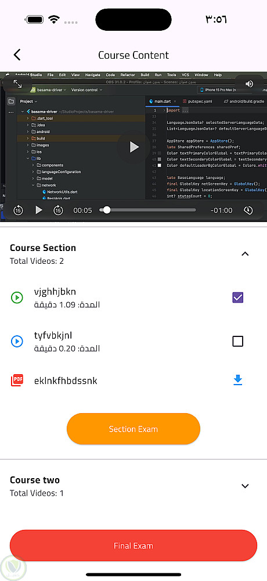This screenshot has width=267, height=581.
Task: Expand the Course two section
Action: [245, 486]
